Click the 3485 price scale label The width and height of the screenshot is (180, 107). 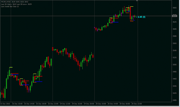(175, 72)
